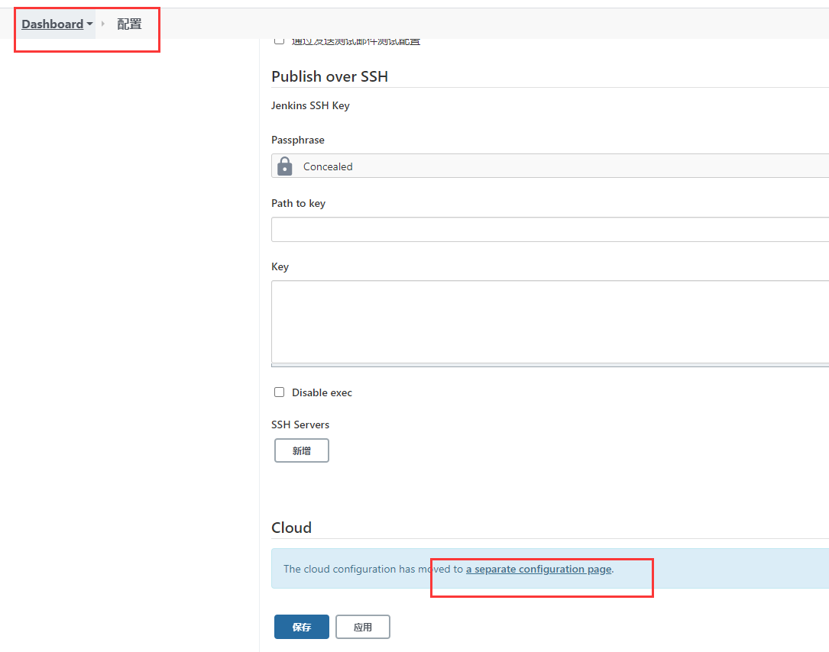Click the Cloud section heading
The width and height of the screenshot is (829, 652).
point(291,528)
